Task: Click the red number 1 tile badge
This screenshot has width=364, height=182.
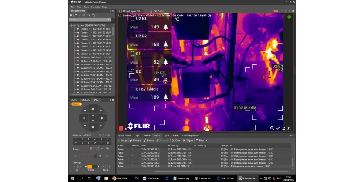Action: 121,128
